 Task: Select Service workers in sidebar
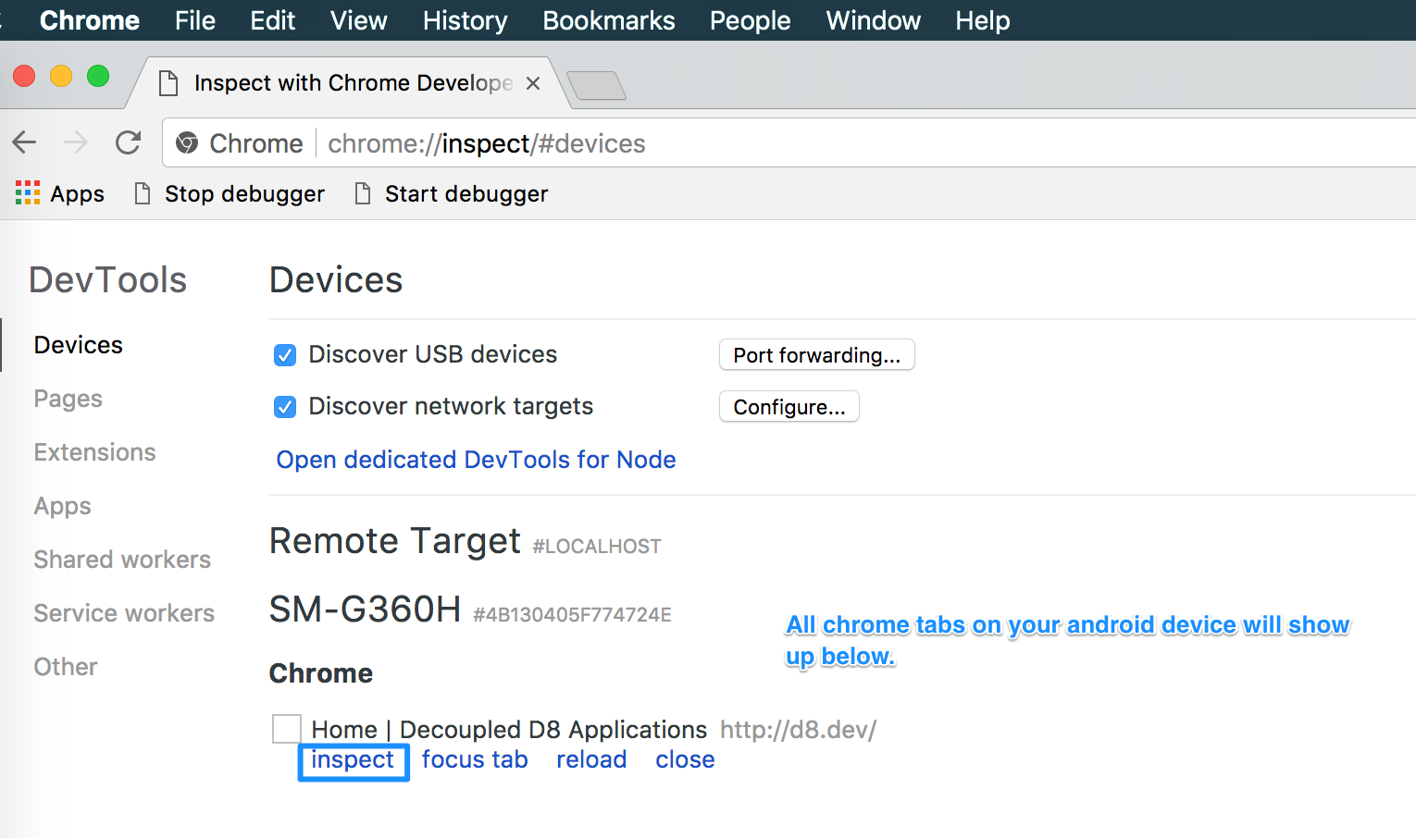pos(125,613)
